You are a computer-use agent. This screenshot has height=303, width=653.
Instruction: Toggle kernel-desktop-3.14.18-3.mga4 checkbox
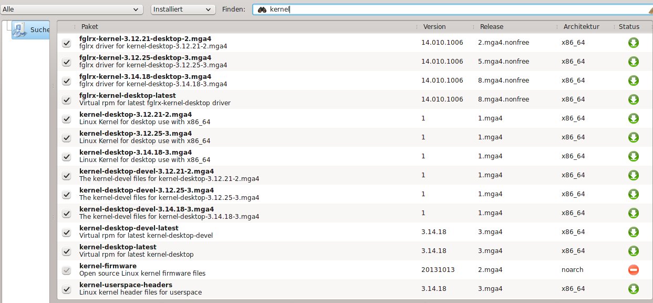click(66, 157)
